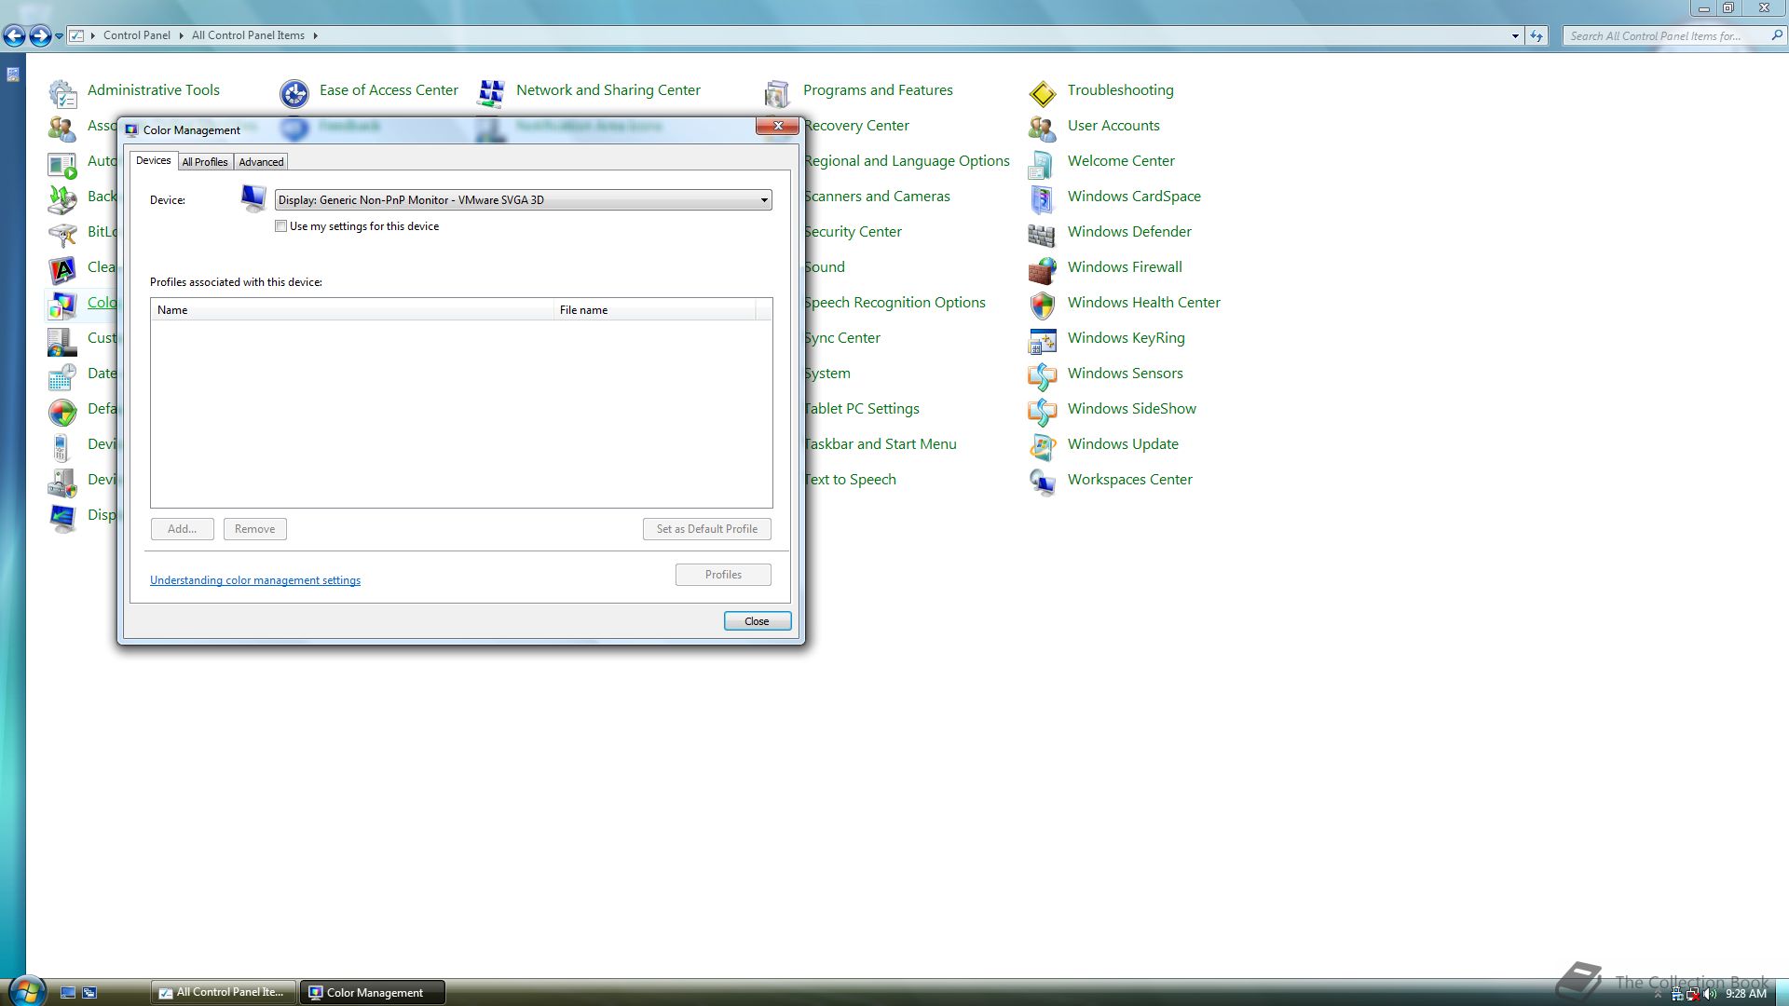Enable Use my settings for this device

(x=281, y=226)
